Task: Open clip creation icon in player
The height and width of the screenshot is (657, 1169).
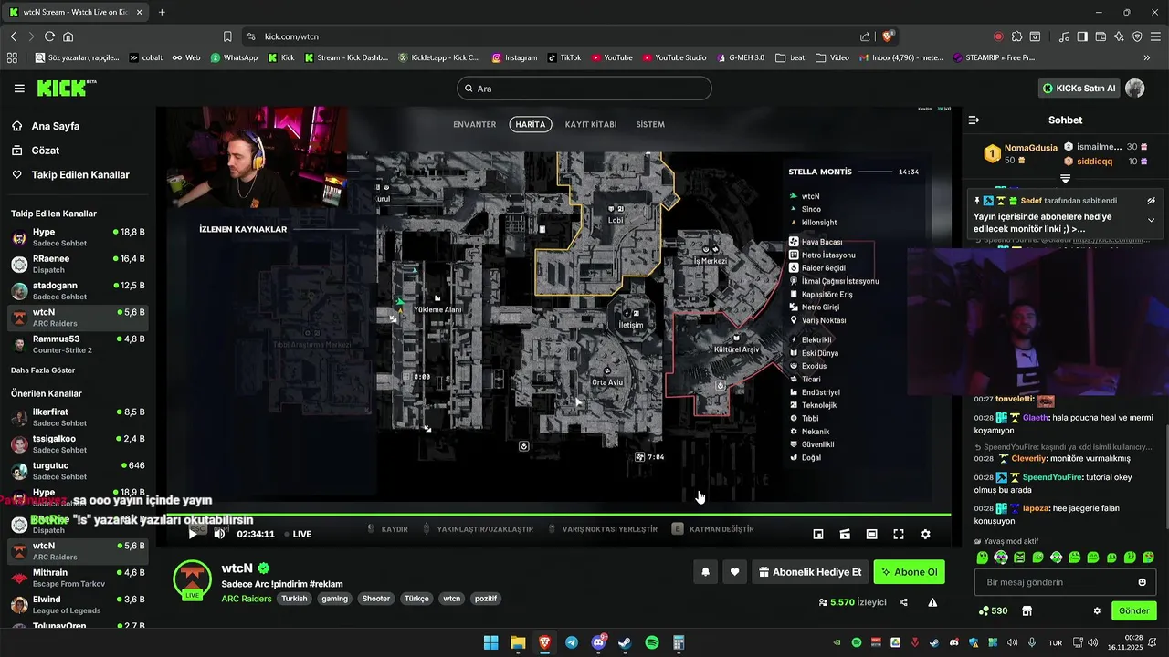Action: 845,534
